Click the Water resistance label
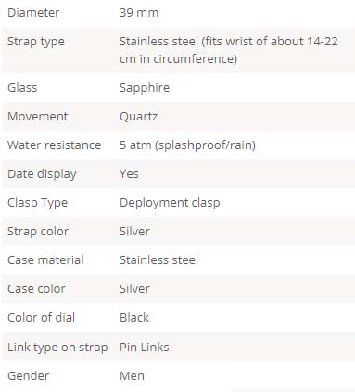Image resolution: width=355 pixels, height=392 pixels. coord(55,145)
